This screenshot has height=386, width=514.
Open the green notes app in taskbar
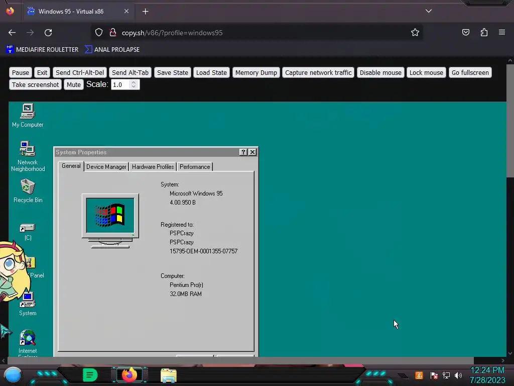(90, 375)
